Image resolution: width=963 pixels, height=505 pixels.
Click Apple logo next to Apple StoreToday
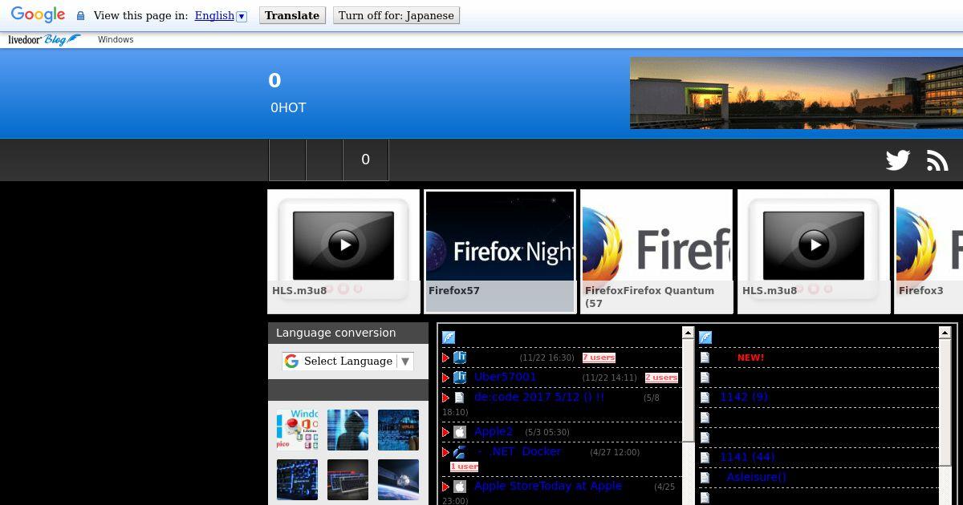click(460, 487)
